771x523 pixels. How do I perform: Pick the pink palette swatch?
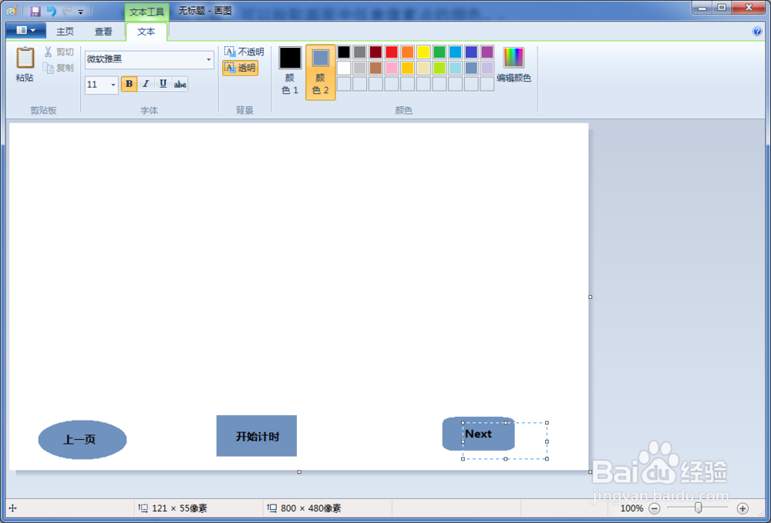pyautogui.click(x=392, y=68)
